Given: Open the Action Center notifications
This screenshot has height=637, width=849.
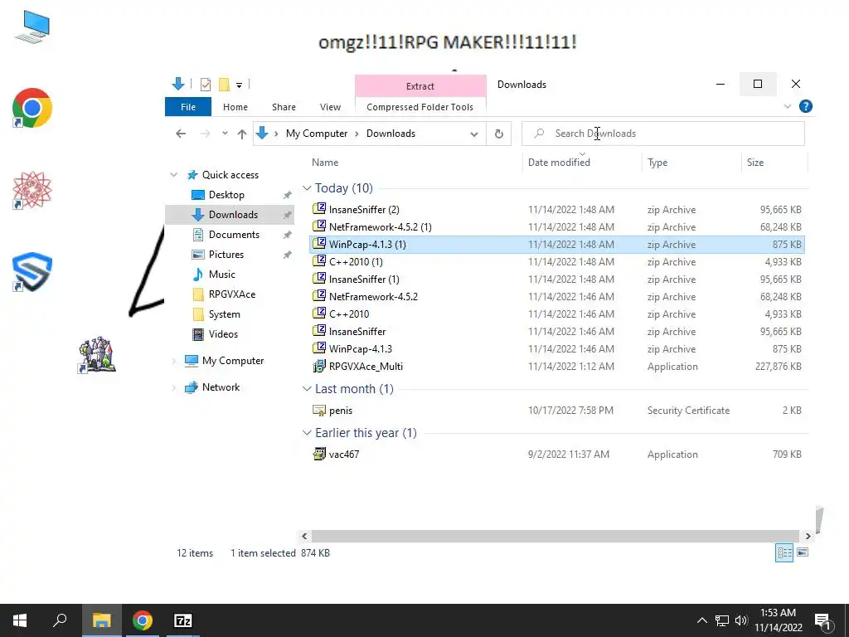Looking at the screenshot, I should (x=822, y=620).
